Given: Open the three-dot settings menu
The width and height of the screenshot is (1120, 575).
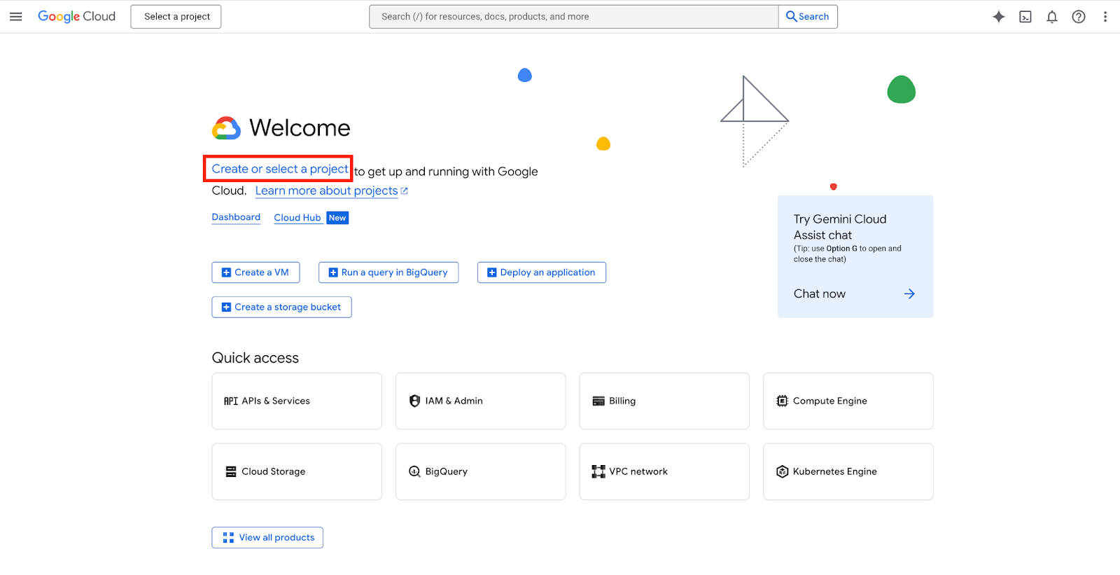Looking at the screenshot, I should (x=1105, y=17).
